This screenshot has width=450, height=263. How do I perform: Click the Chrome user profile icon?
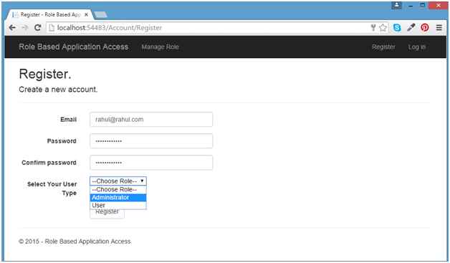tap(396, 5)
